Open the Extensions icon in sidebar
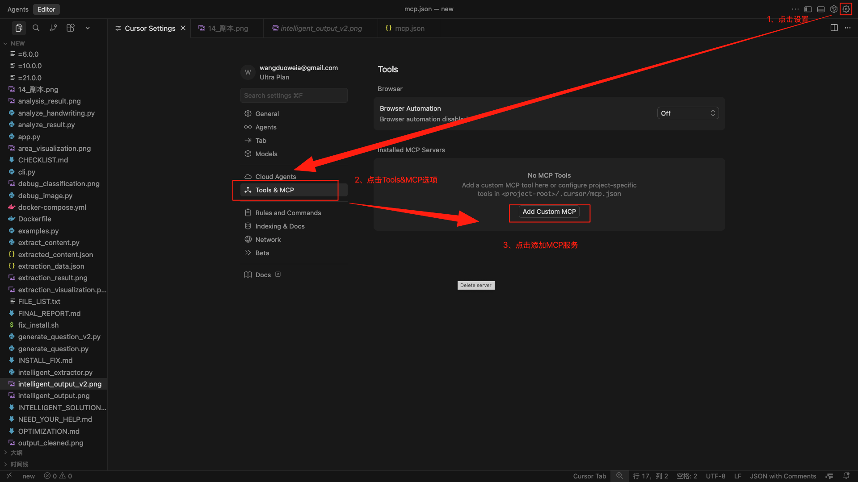 (71, 28)
